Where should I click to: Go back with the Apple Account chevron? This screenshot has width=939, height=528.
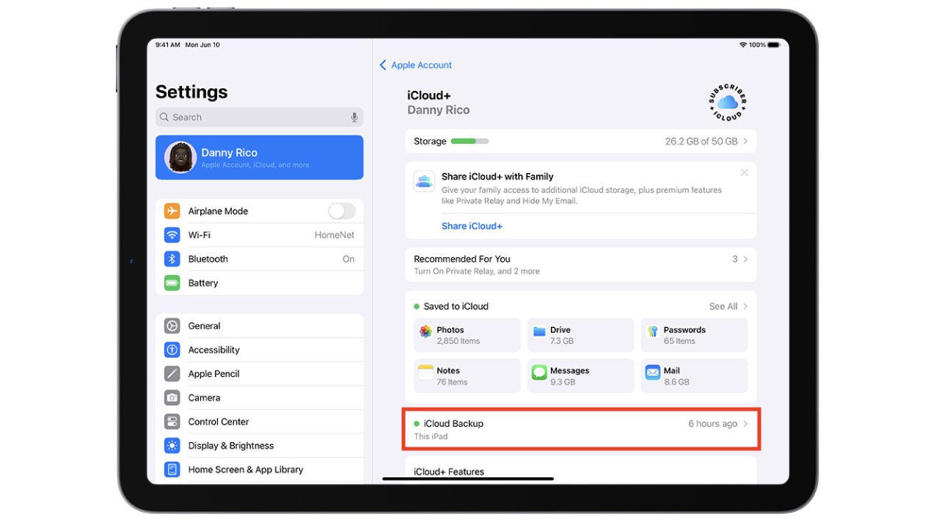coord(383,65)
